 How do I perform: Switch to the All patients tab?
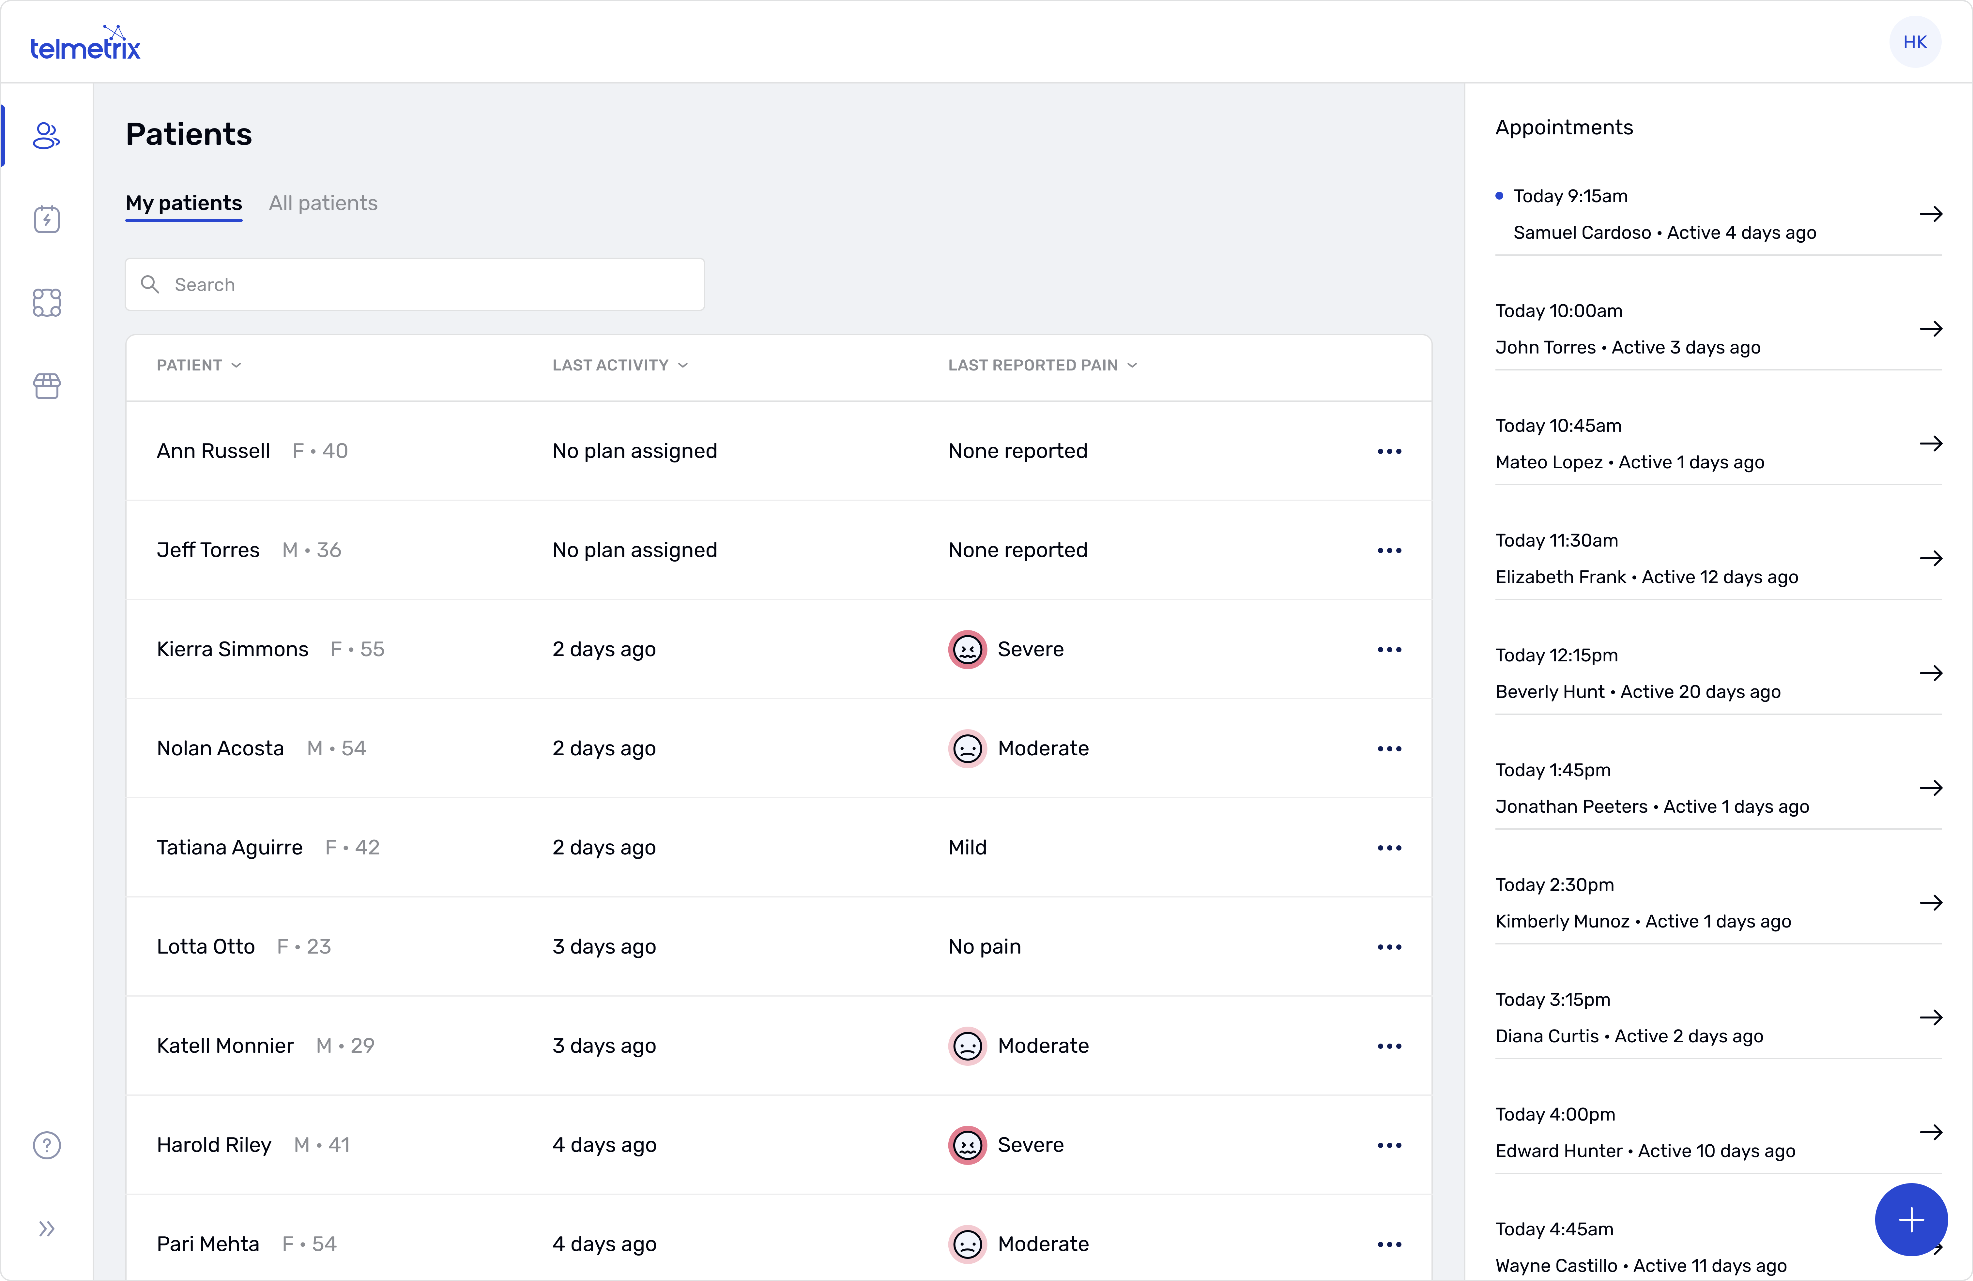tap(323, 203)
